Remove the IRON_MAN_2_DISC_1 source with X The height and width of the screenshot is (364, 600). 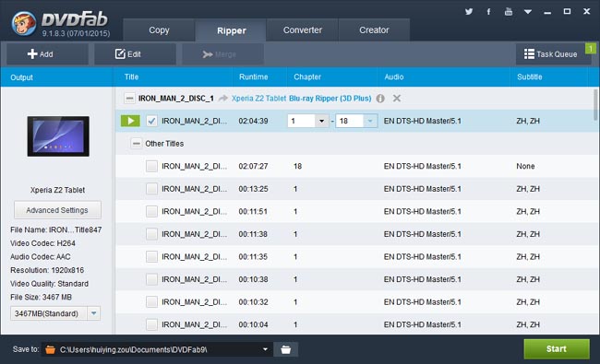click(397, 99)
